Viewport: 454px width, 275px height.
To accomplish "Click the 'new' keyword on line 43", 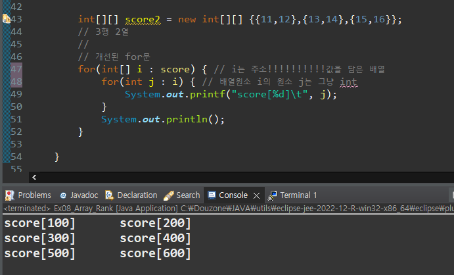I will pos(187,20).
